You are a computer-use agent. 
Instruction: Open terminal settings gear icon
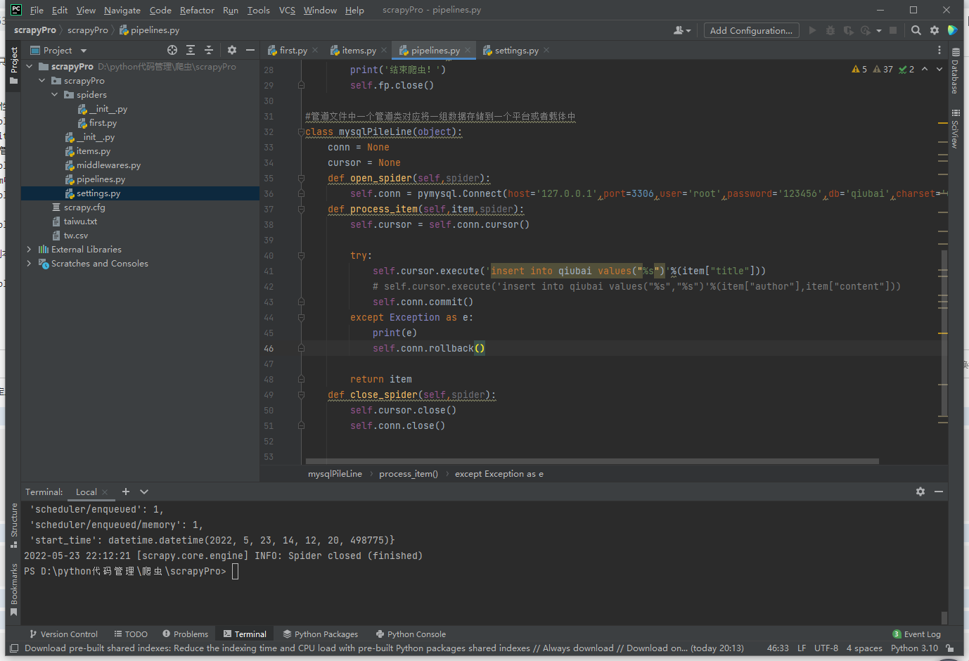coord(920,492)
